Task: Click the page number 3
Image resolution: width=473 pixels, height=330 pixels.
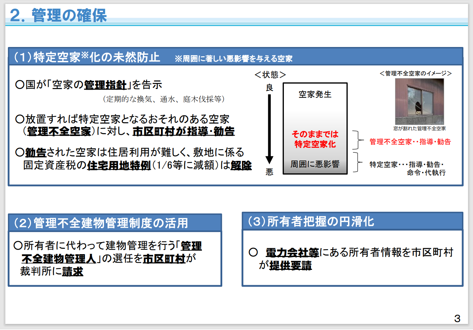Action: coord(457,318)
